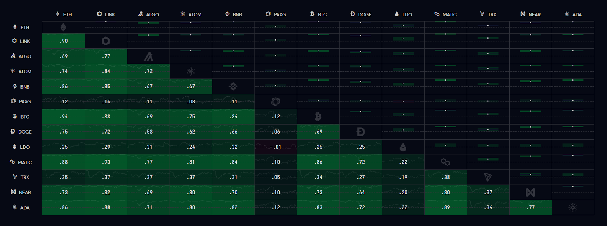Viewport: 607px width, 226px height.
Task: Click the DOGE icon in the column header
Action: click(352, 14)
